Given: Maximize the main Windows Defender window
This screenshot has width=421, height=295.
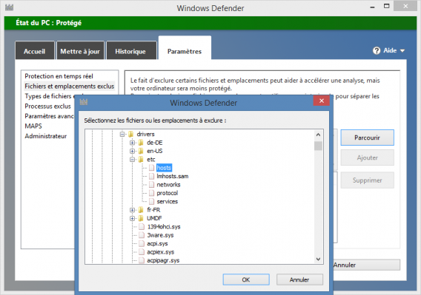Looking at the screenshot, I should (386, 6).
